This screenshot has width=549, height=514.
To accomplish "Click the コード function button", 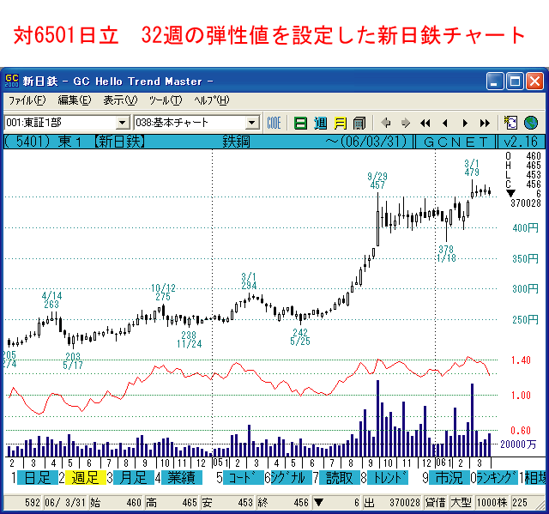I will 244,478.
